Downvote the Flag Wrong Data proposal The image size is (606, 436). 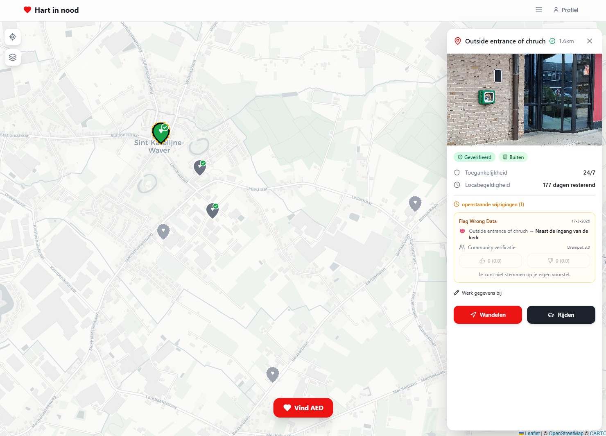point(558,261)
